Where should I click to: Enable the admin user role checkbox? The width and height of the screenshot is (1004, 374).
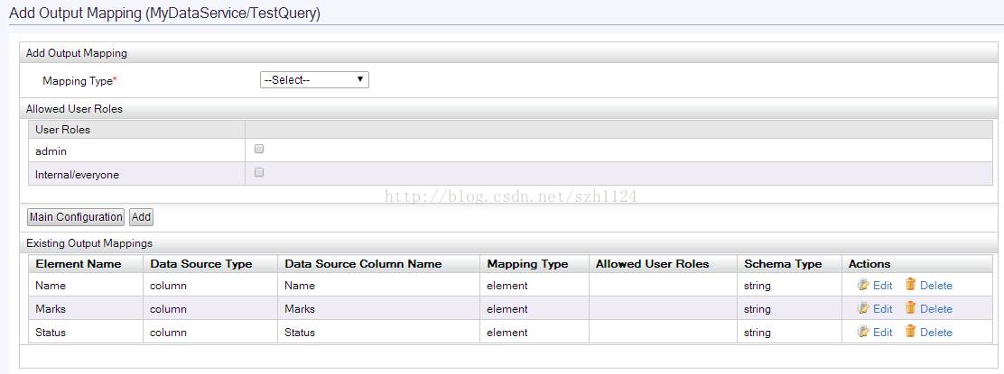[x=259, y=149]
